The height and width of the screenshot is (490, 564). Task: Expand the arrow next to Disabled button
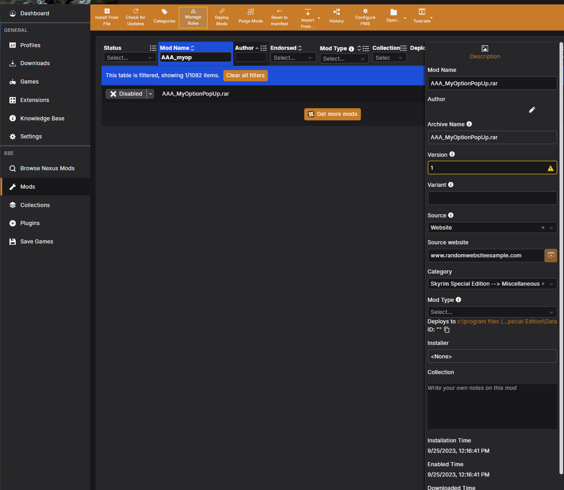[x=151, y=94]
